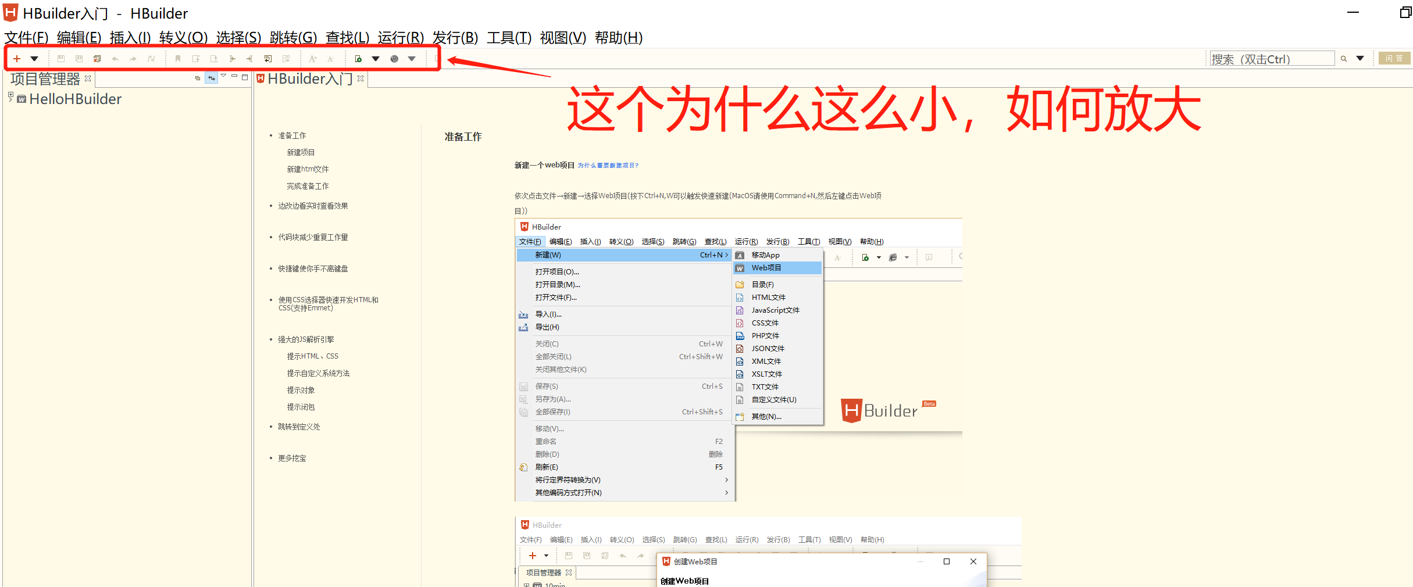Click the 问答 button
This screenshot has height=587, width=1413.
click(x=1394, y=58)
